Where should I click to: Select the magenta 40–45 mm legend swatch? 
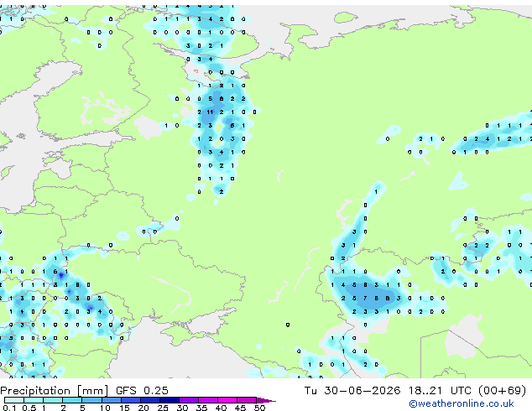click(227, 400)
